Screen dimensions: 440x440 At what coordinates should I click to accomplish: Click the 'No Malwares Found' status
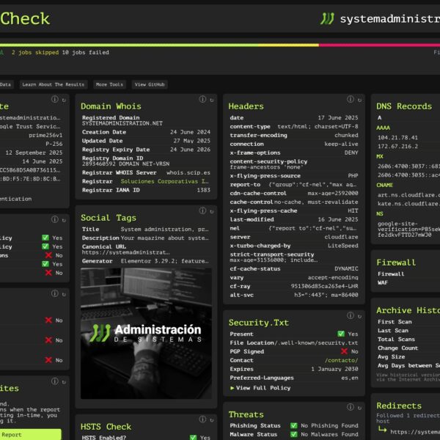324,434
